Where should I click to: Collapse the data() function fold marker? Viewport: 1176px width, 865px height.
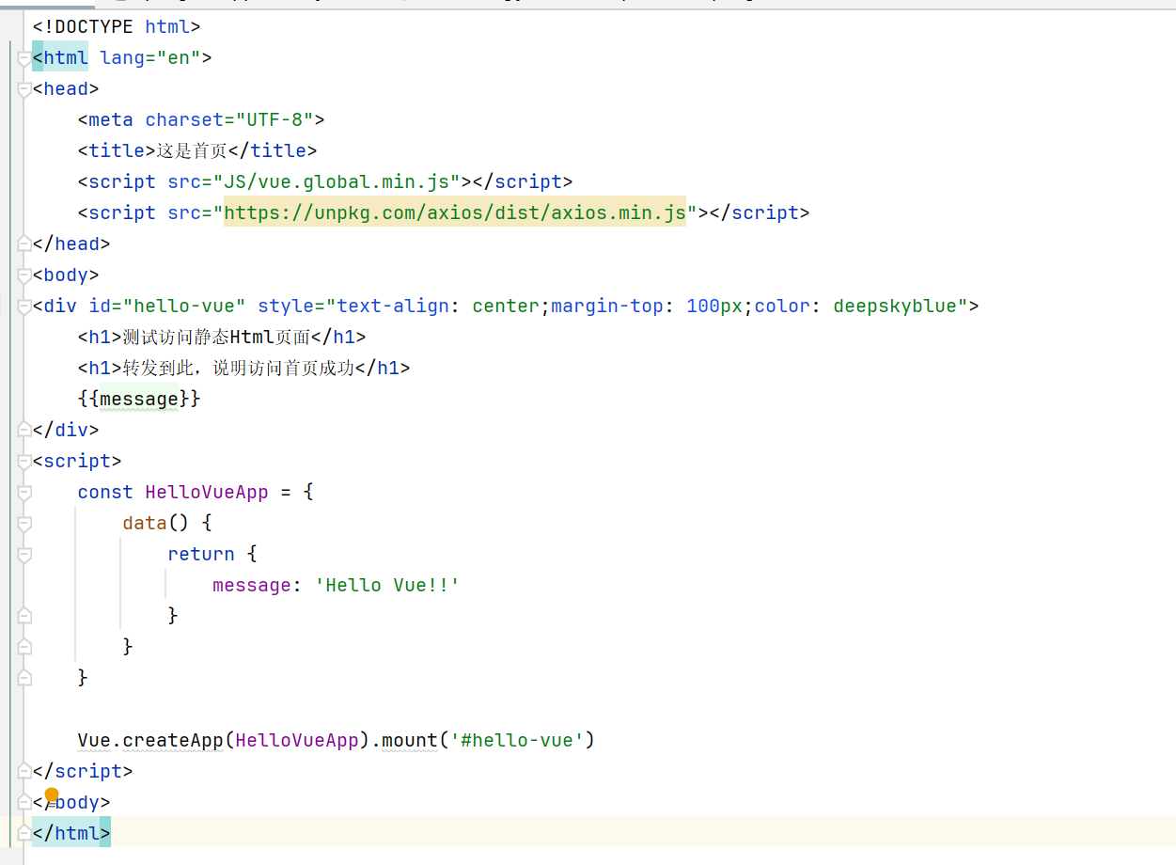tap(24, 524)
